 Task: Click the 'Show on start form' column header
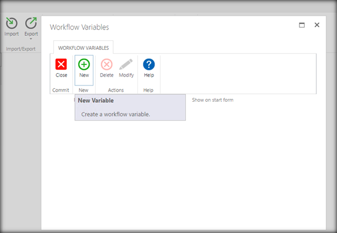click(213, 100)
